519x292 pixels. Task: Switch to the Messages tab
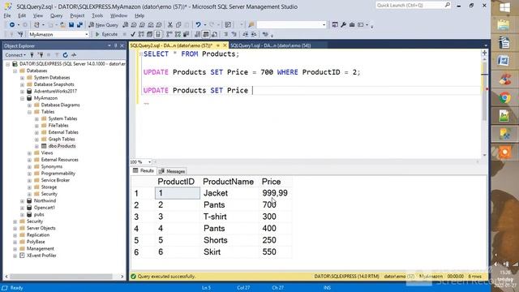[x=172, y=171]
